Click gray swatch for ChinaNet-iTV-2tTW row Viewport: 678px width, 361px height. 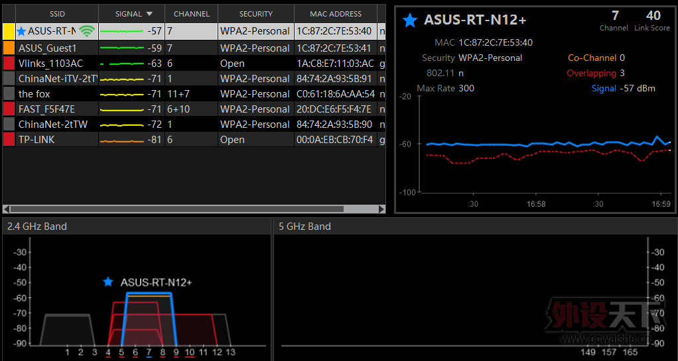(9, 78)
